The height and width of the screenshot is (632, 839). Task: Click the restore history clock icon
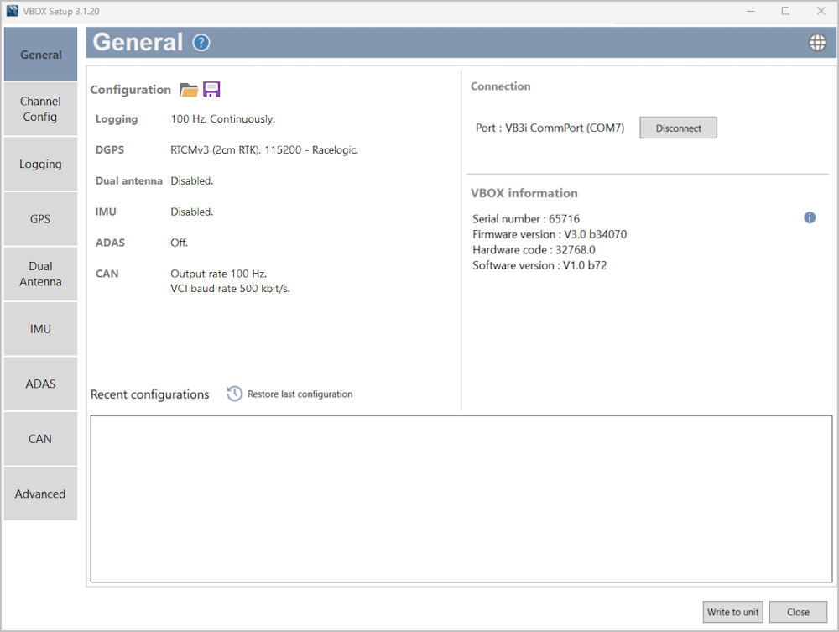pos(235,394)
